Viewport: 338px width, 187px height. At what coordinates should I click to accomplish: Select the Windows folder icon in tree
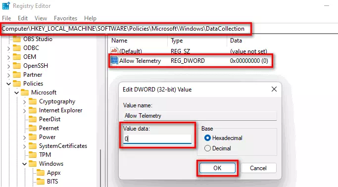[x=33, y=164]
